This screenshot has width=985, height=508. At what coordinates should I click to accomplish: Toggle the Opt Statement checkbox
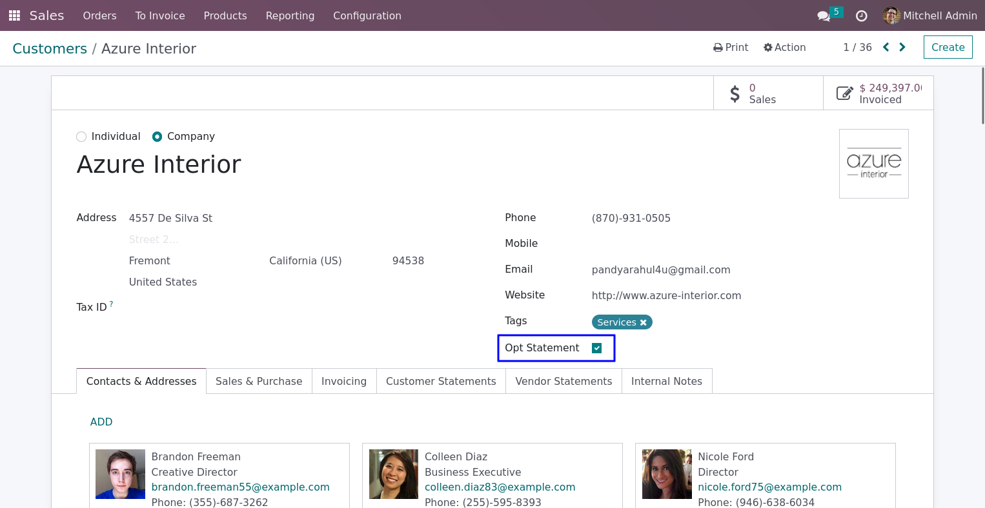(597, 348)
